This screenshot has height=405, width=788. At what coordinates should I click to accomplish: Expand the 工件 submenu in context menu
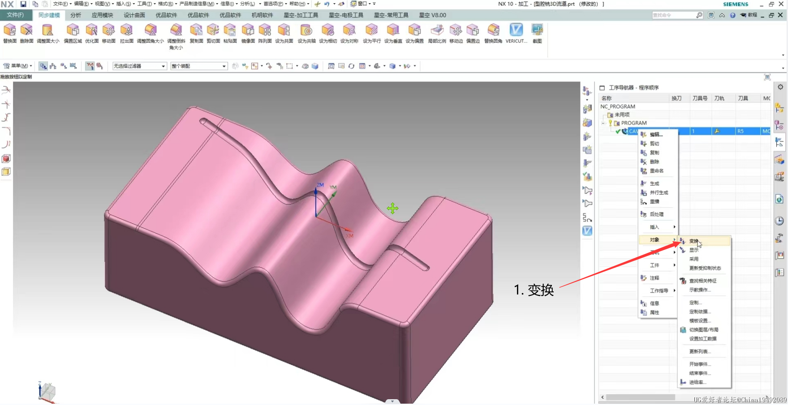657,265
